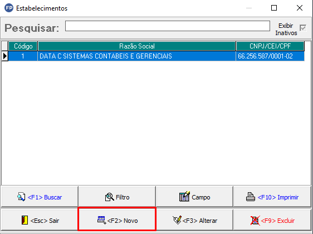Click the <F10> Imprimir button text
313x234 pixels.
pos(278,197)
